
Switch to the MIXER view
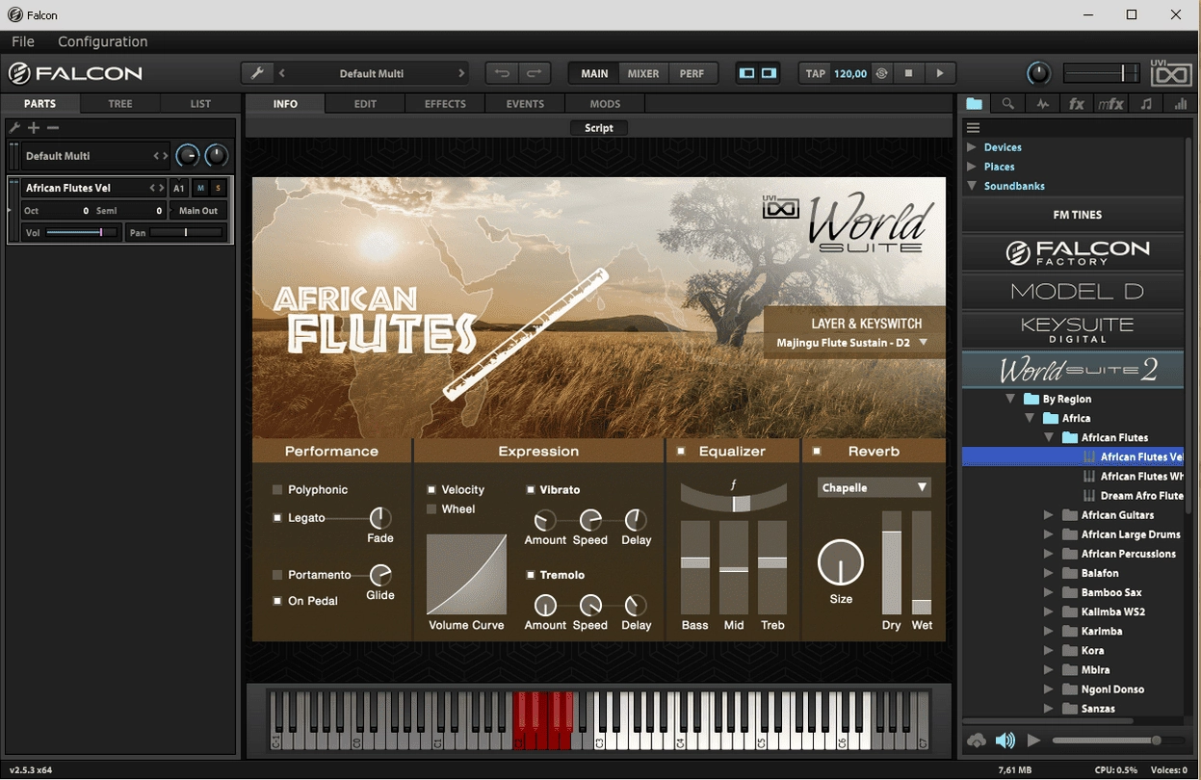[643, 73]
